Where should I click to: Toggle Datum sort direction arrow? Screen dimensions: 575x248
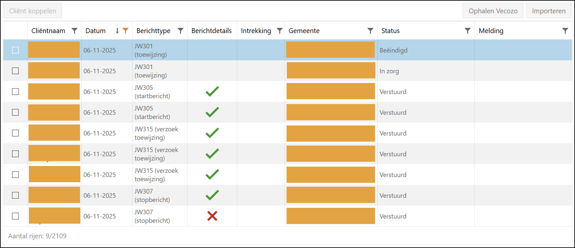(117, 31)
